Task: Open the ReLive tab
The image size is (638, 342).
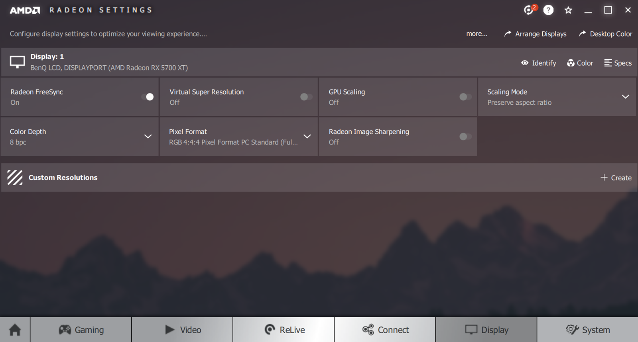Action: click(x=284, y=330)
